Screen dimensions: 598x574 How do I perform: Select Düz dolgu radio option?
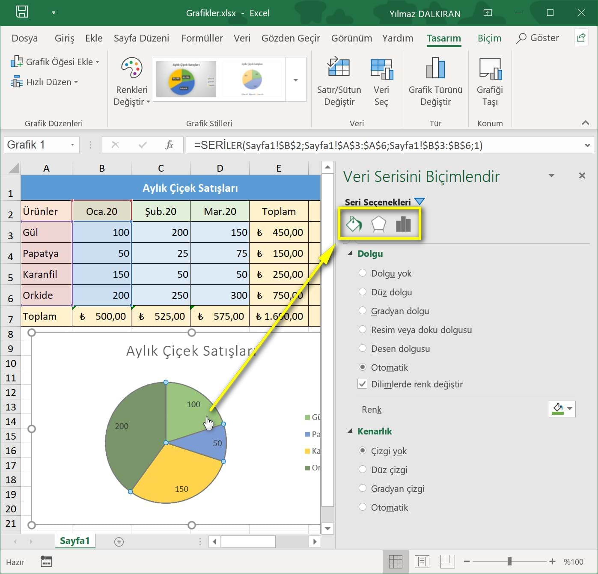click(x=363, y=291)
